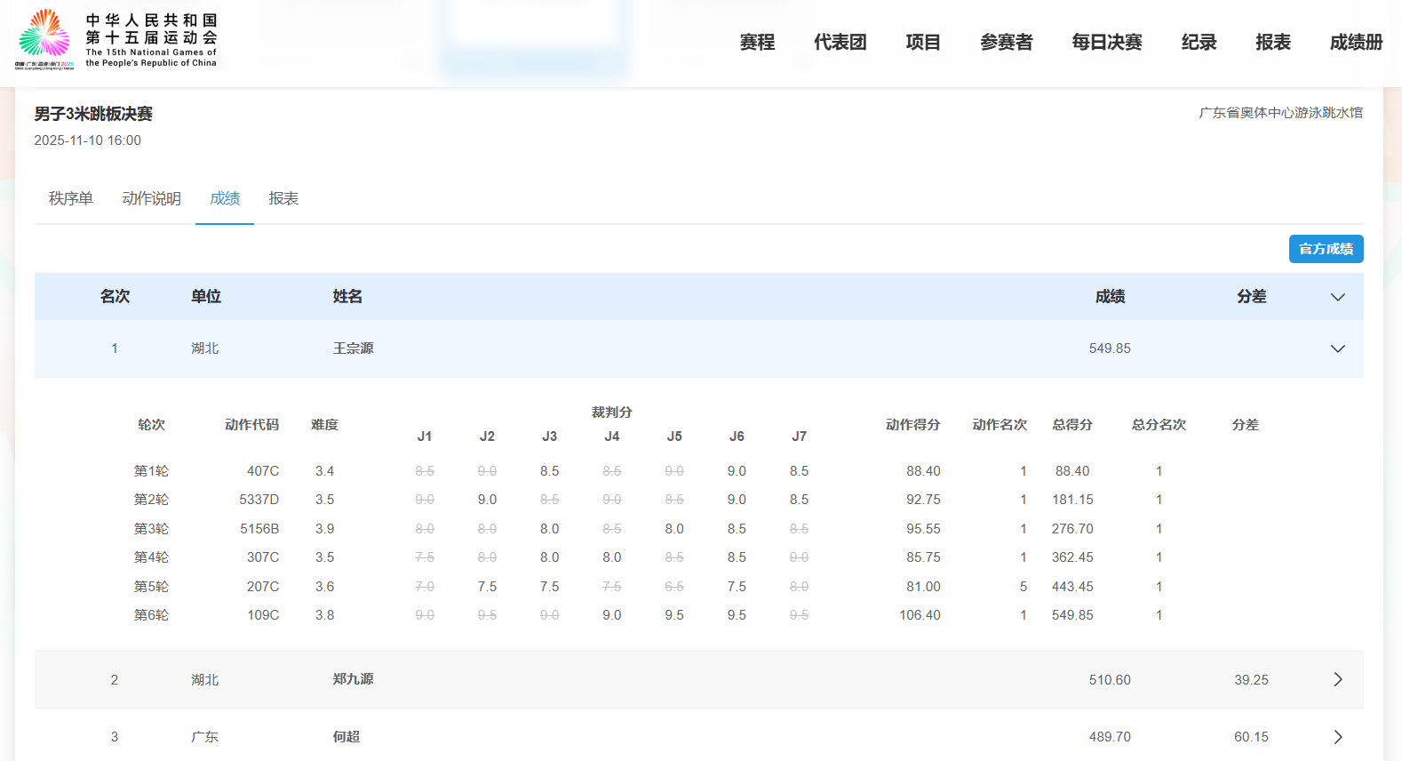This screenshot has height=761, width=1402.
Task: Click the 分差 header in blue row
Action: click(1251, 296)
